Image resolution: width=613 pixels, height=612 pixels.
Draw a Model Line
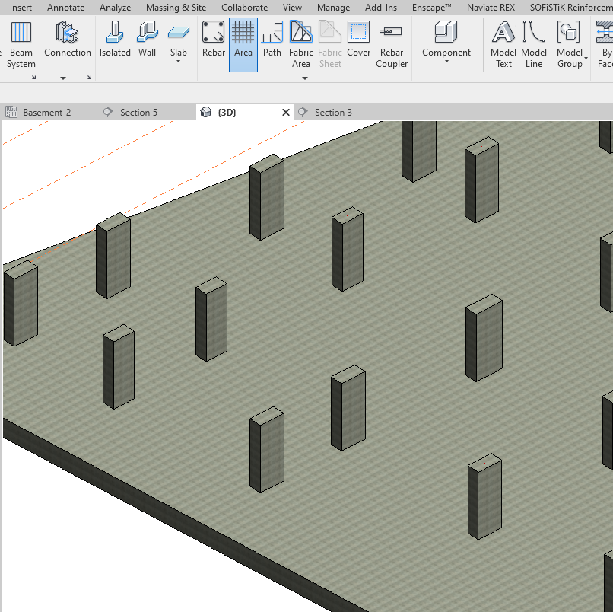coord(534,44)
